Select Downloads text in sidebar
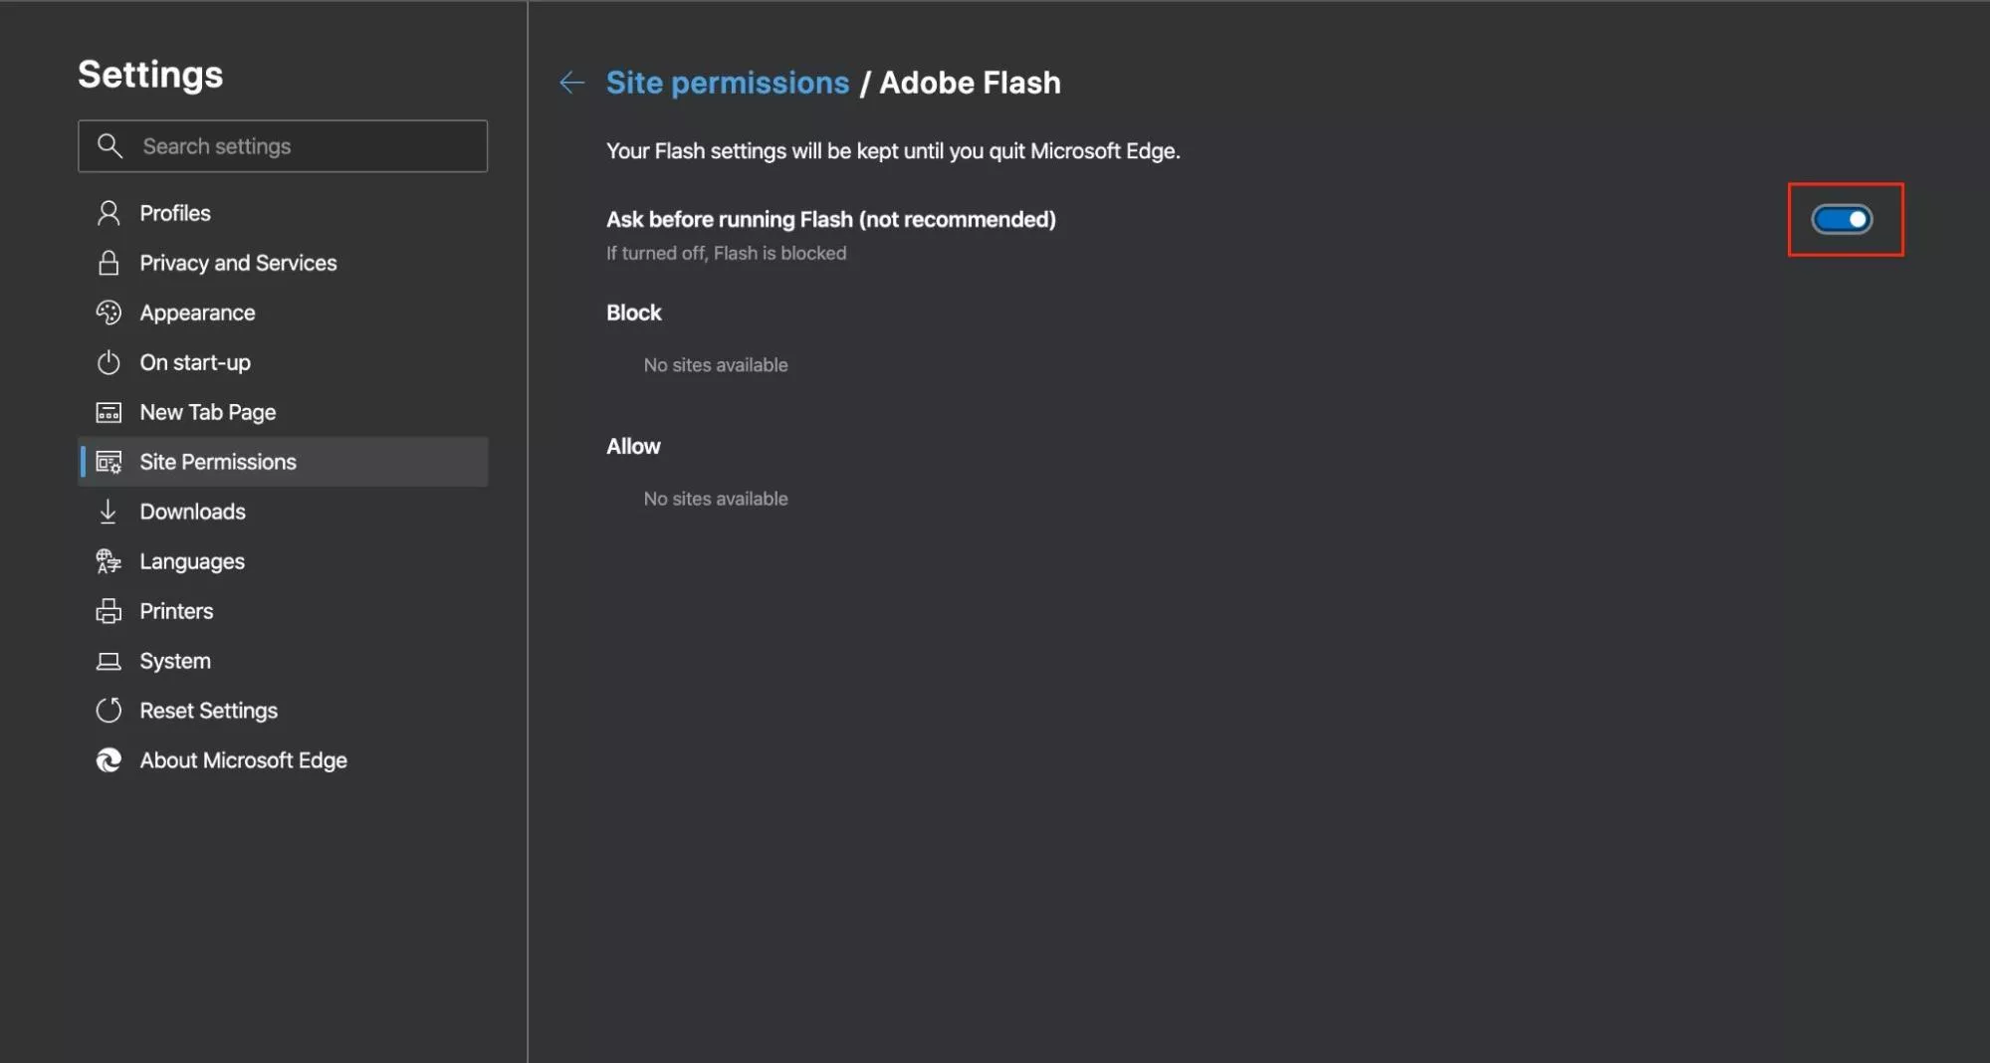The width and height of the screenshot is (1990, 1063). [x=192, y=512]
